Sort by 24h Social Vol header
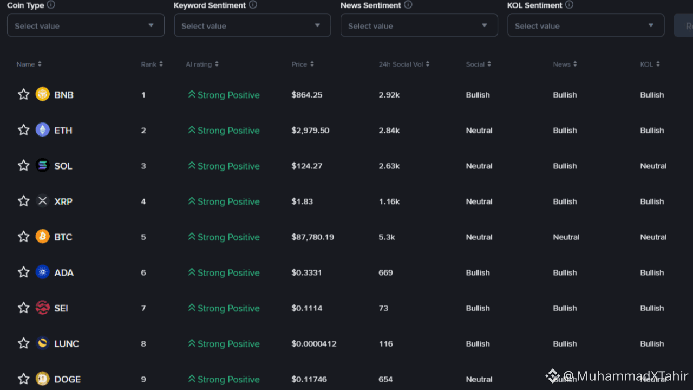This screenshot has width=693, height=390. coord(404,64)
